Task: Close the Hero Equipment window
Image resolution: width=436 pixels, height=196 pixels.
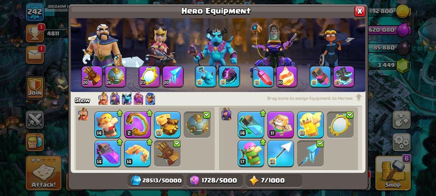Action: [360, 11]
